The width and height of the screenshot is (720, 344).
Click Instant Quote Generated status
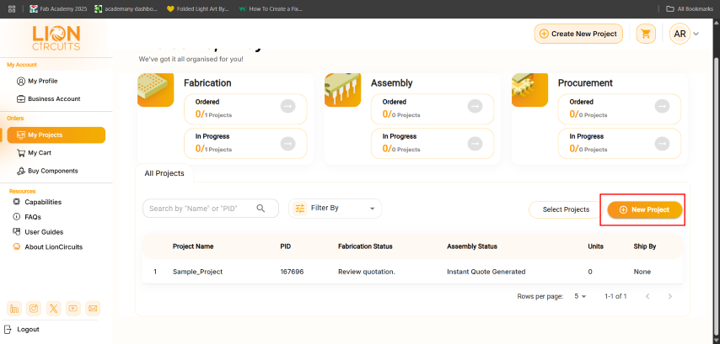(x=486, y=272)
